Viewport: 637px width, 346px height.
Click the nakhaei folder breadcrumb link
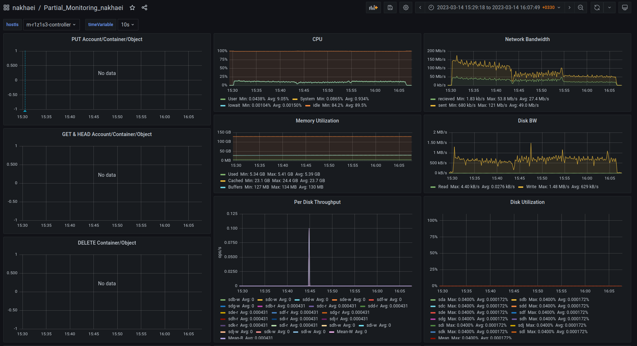click(24, 7)
